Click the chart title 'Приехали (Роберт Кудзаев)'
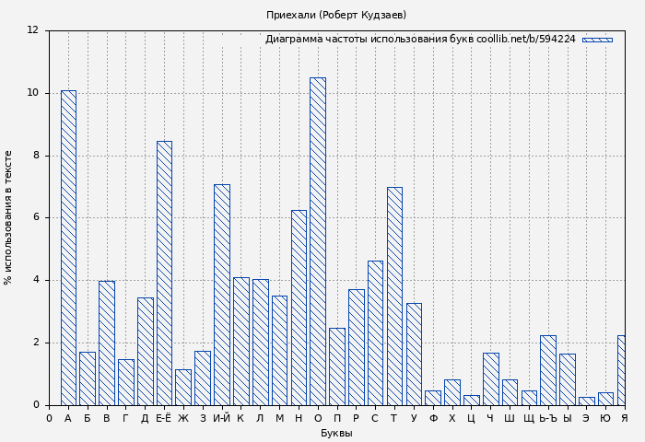645x442 pixels. click(336, 16)
